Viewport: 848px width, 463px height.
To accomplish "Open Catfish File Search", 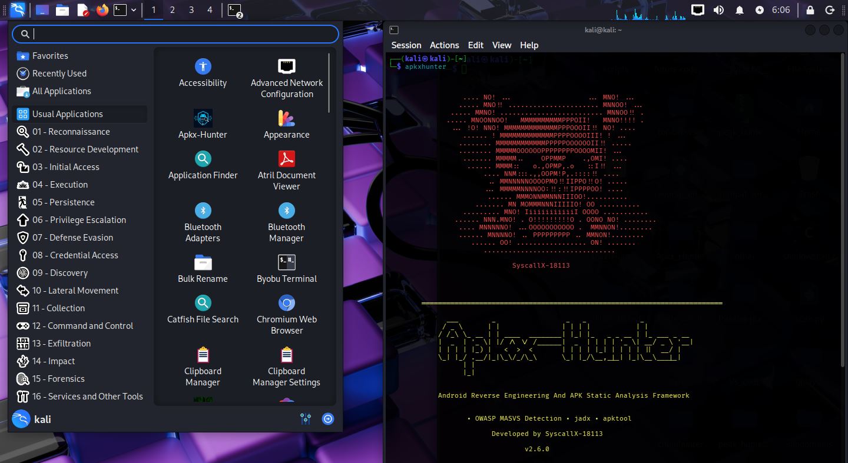I will [203, 309].
